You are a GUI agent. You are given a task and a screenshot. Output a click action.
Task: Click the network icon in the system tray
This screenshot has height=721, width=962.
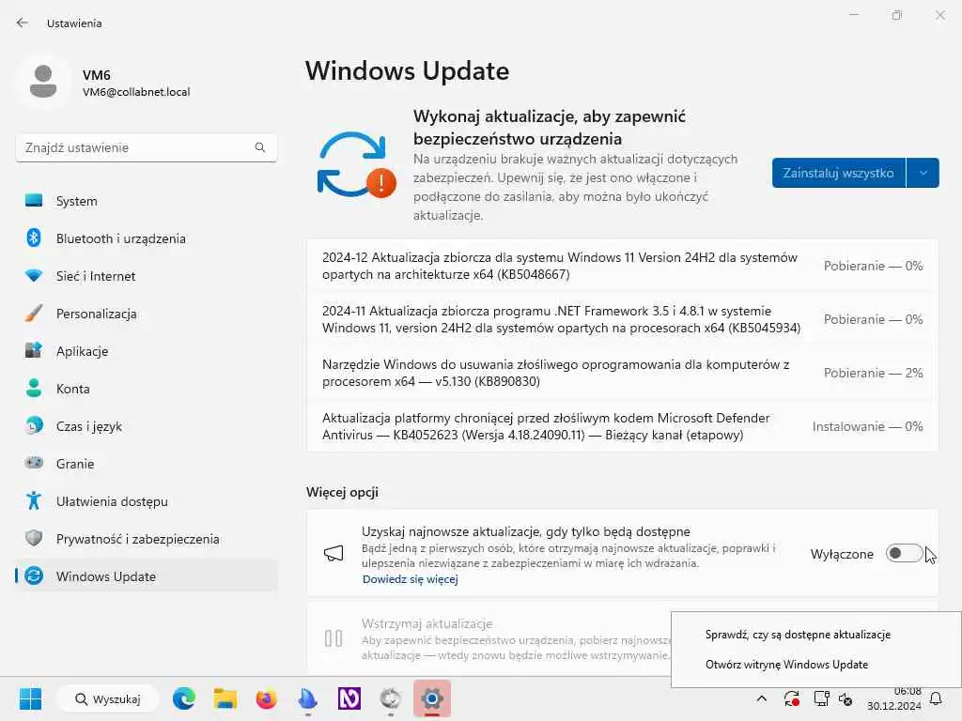tap(821, 698)
